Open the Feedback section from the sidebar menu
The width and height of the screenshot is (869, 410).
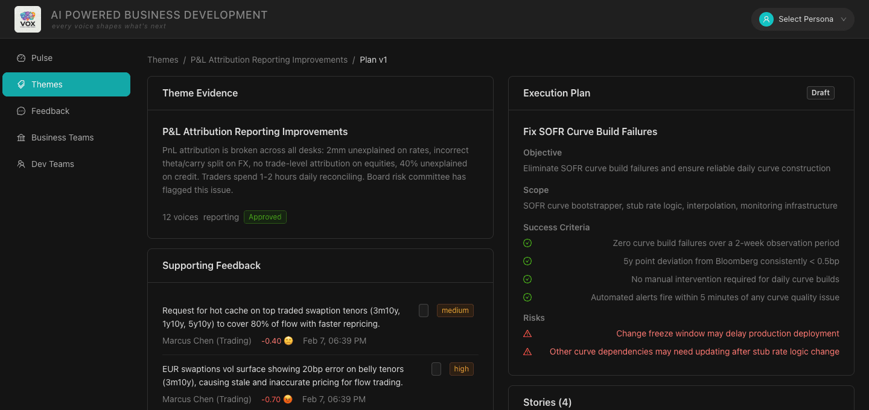(x=50, y=111)
